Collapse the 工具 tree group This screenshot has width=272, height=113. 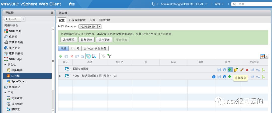pos(5,93)
